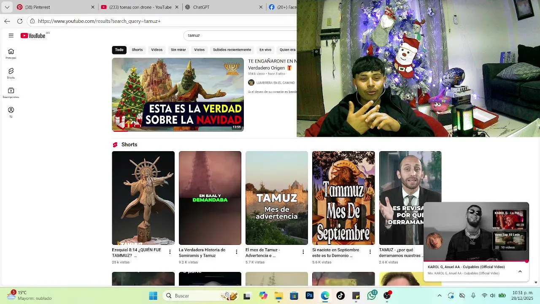Expand the KAROL G miniplayer chevron

520,271
